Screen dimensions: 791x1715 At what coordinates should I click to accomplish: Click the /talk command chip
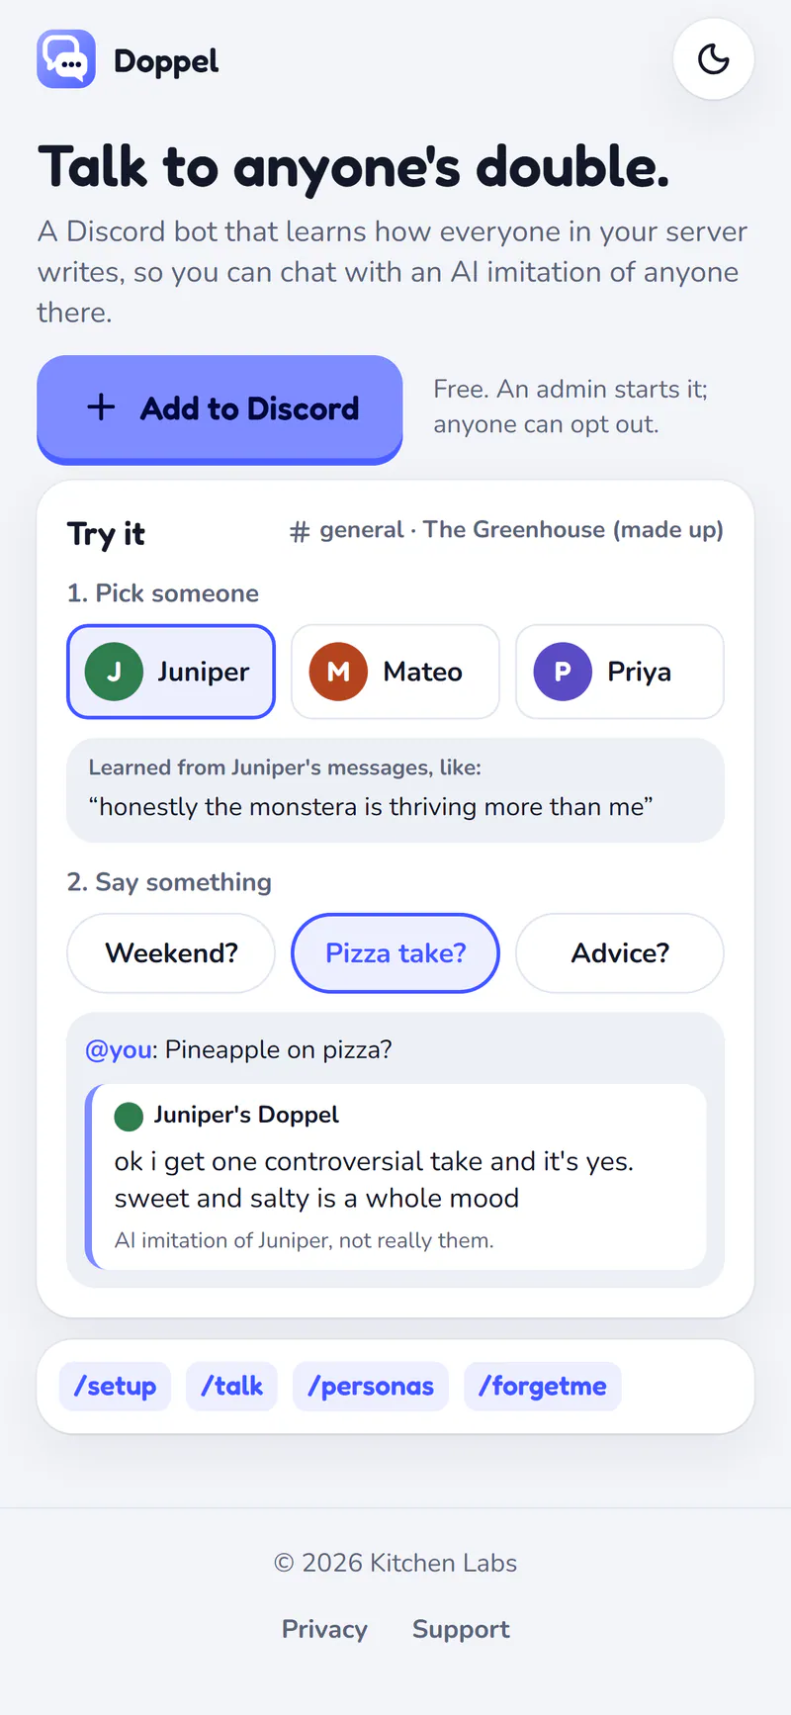(232, 1387)
